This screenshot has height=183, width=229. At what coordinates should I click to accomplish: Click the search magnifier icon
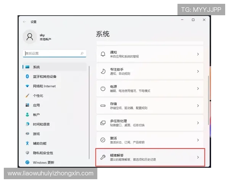coord(82,53)
